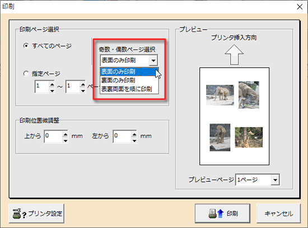
Task: Choose 表面のみ印刷 from the list
Action: click(x=129, y=72)
